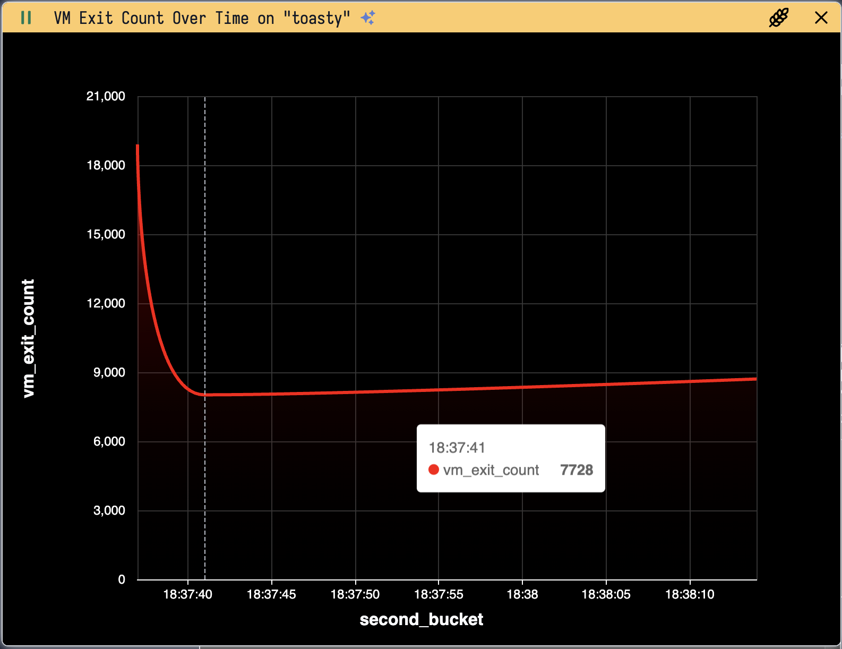842x649 pixels.
Task: Click the x-axis title second_bucket
Action: click(422, 620)
